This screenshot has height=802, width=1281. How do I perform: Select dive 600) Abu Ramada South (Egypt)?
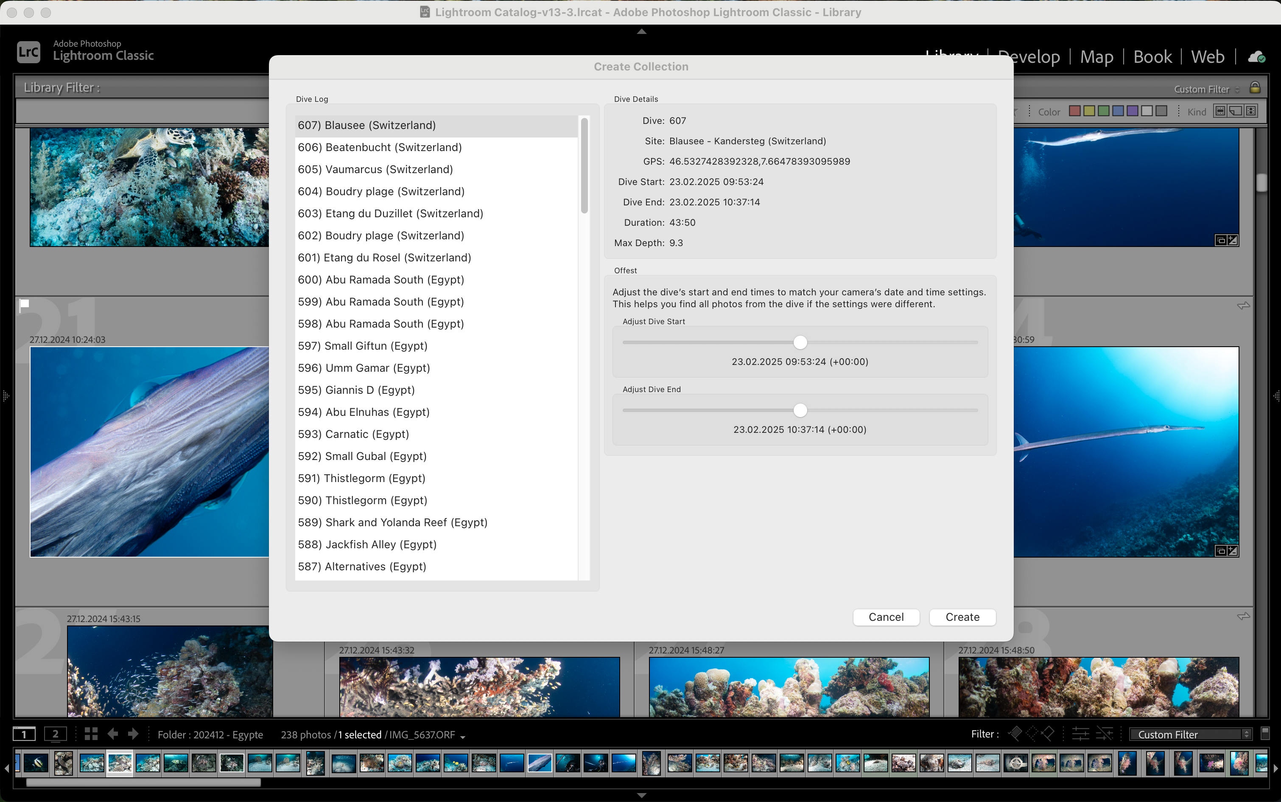click(436, 280)
